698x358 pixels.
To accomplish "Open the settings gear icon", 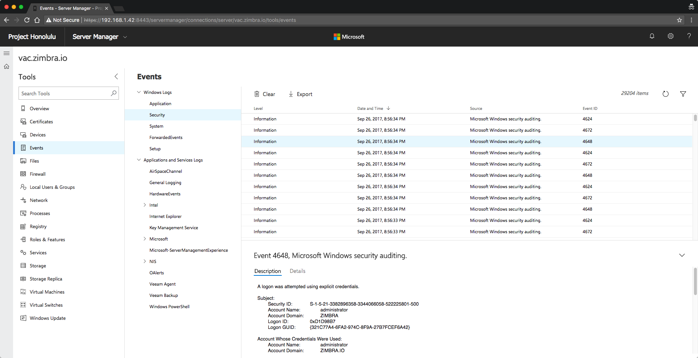I will click(670, 36).
